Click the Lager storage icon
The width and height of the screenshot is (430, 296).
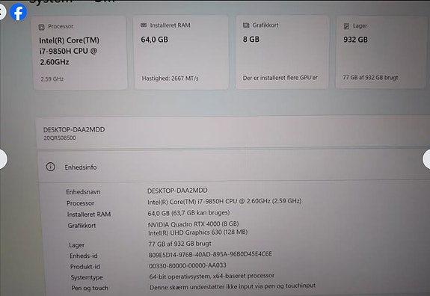[346, 26]
